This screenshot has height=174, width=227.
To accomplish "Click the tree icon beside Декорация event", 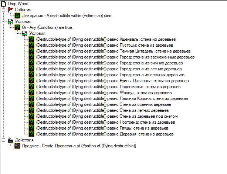I will pyautogui.click(x=17, y=16).
